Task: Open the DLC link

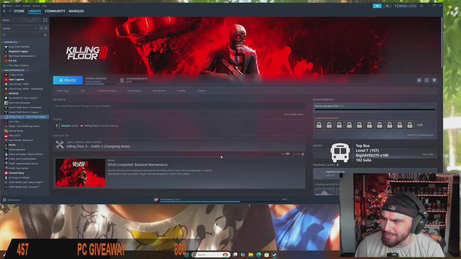Action: coord(83,91)
